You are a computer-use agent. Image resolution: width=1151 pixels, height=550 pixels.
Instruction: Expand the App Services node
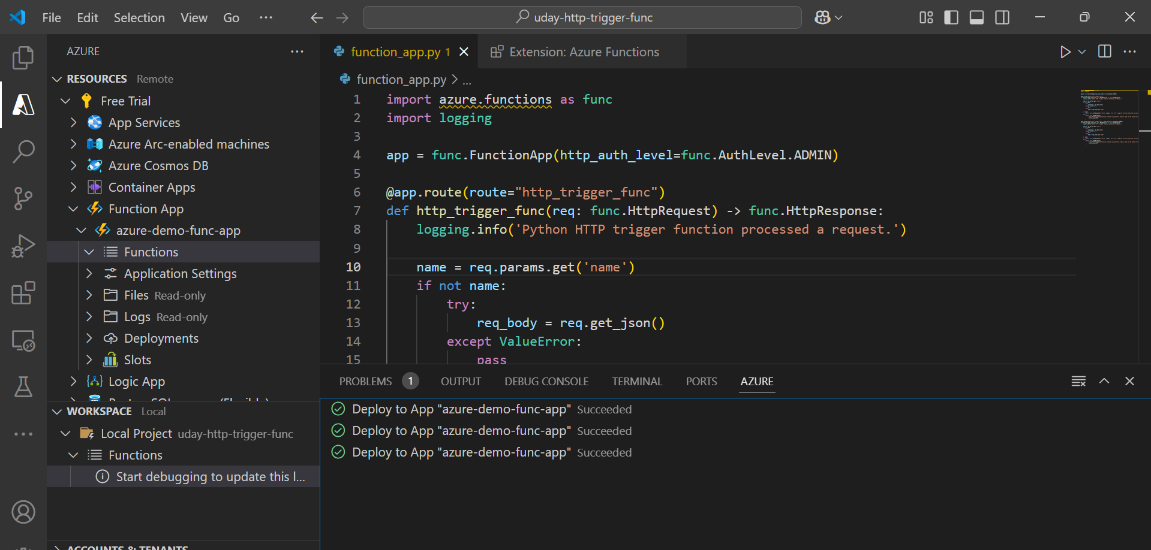[x=73, y=123]
